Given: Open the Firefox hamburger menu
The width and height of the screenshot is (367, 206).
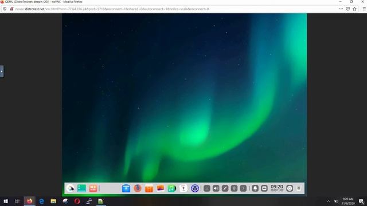Looking at the screenshot, I should tap(364, 9).
